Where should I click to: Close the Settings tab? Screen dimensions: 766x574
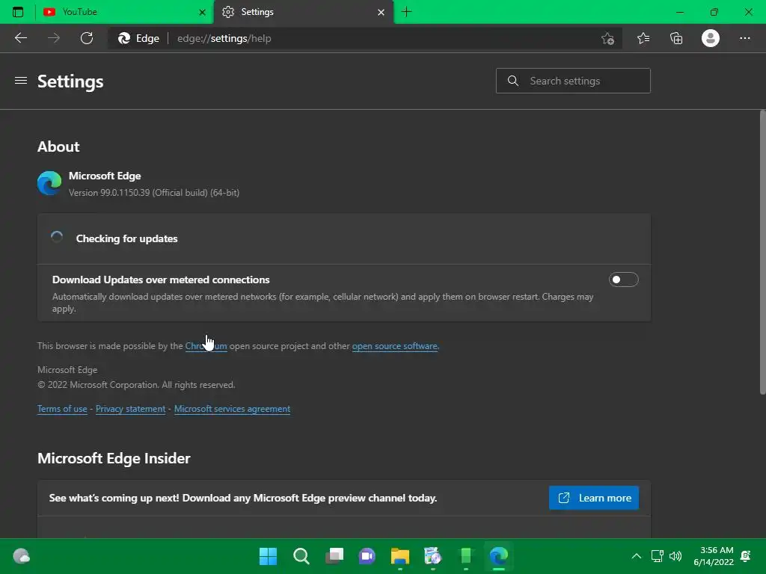[381, 12]
